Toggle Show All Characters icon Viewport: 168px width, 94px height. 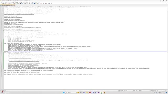(x=33, y=3)
